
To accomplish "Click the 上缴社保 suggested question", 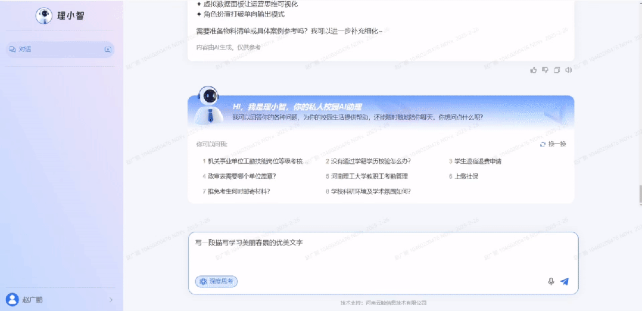I will [466, 176].
